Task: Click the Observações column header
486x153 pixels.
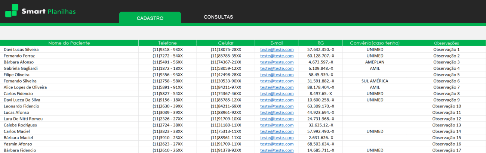Action: click(x=446, y=43)
